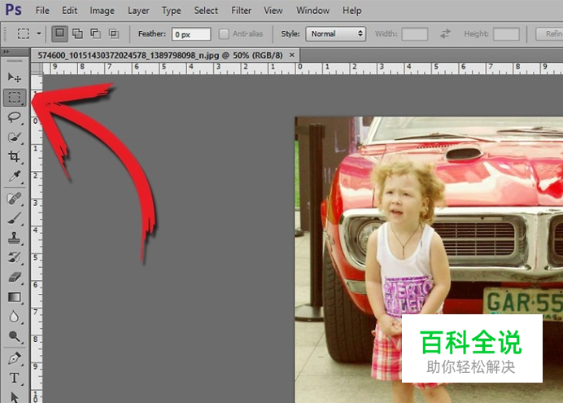Select the Horizontal Type tool
This screenshot has height=403, width=563.
[x=15, y=378]
